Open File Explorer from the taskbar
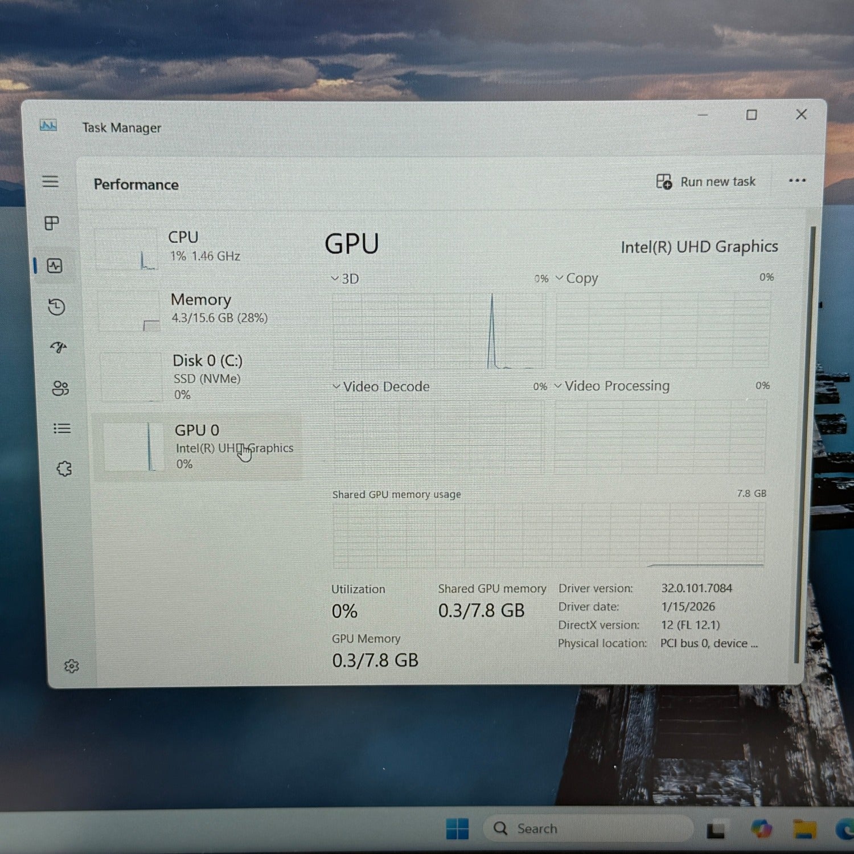The image size is (854, 854). [805, 830]
